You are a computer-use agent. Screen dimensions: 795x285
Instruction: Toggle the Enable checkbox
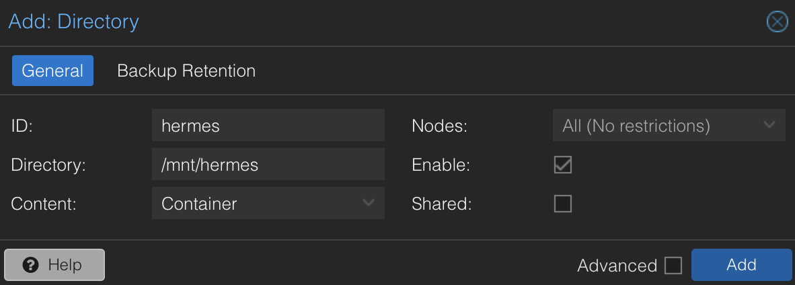[562, 165]
